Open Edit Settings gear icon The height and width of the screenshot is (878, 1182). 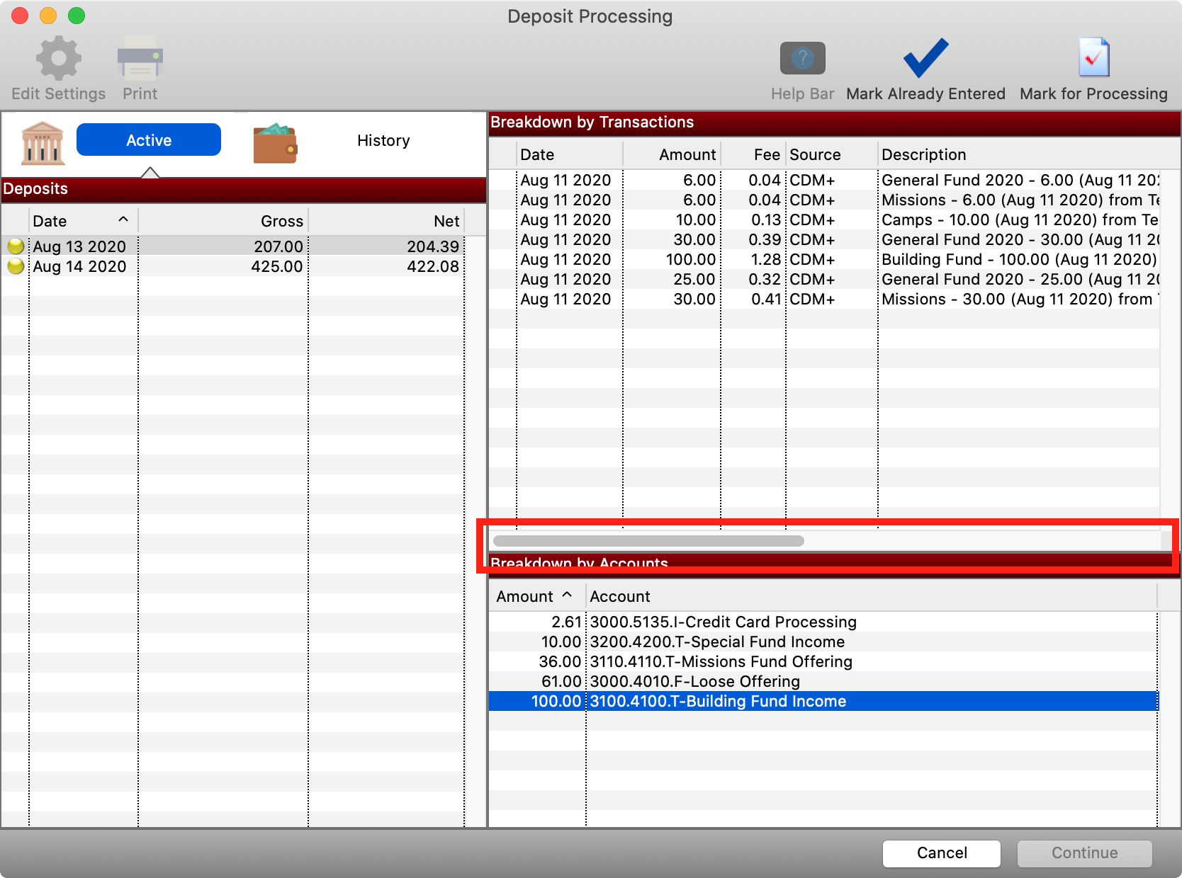(x=58, y=59)
